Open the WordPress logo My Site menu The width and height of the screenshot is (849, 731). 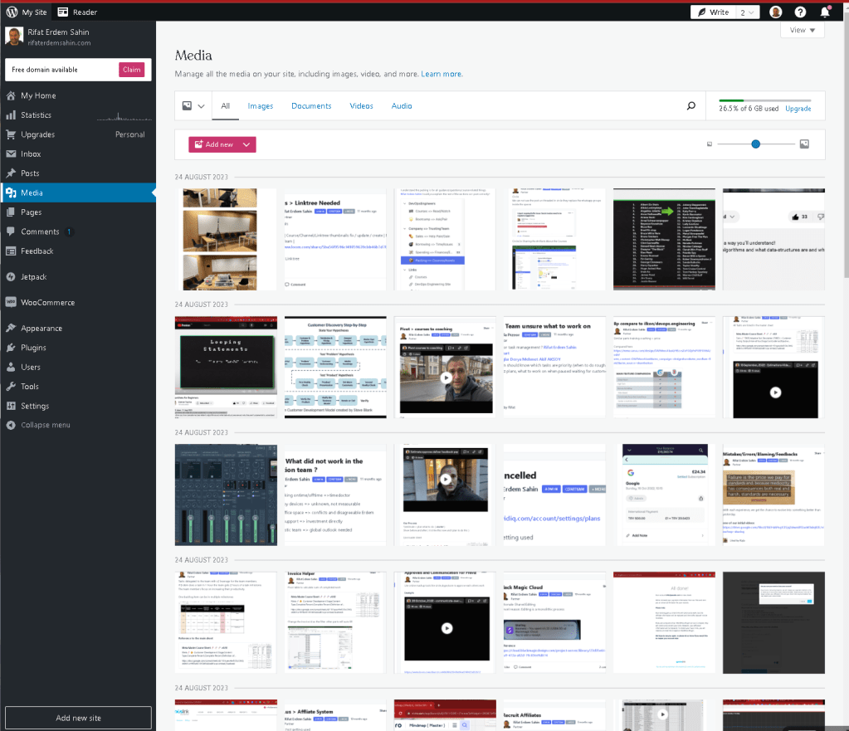tap(27, 12)
